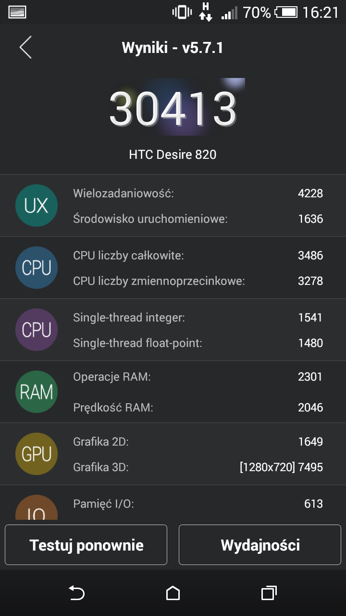Tap the battery indicator in status bar
Viewport: 346px width, 616px height.
pyautogui.click(x=286, y=12)
